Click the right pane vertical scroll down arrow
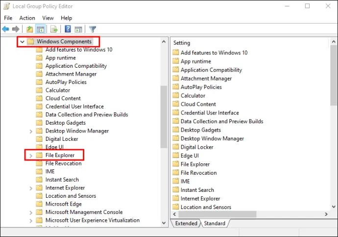The image size is (338, 237). point(334,207)
